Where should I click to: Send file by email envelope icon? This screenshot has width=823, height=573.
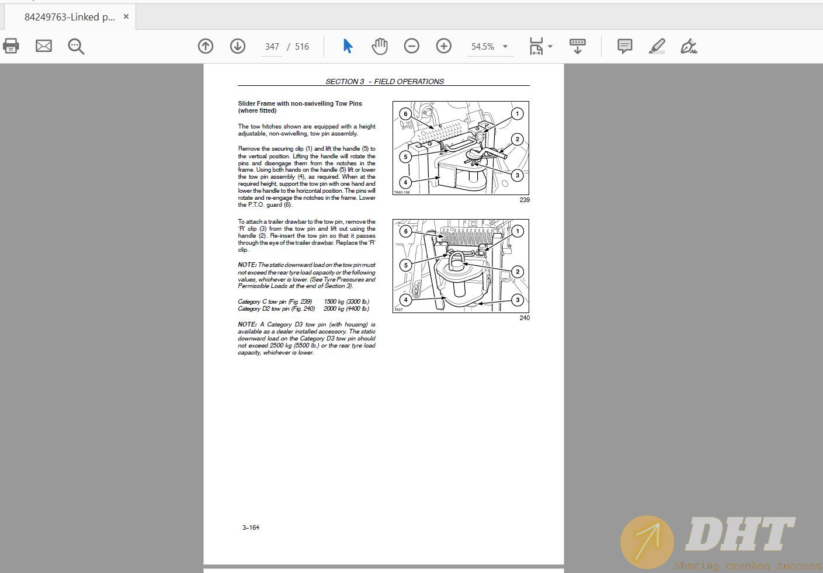(44, 46)
